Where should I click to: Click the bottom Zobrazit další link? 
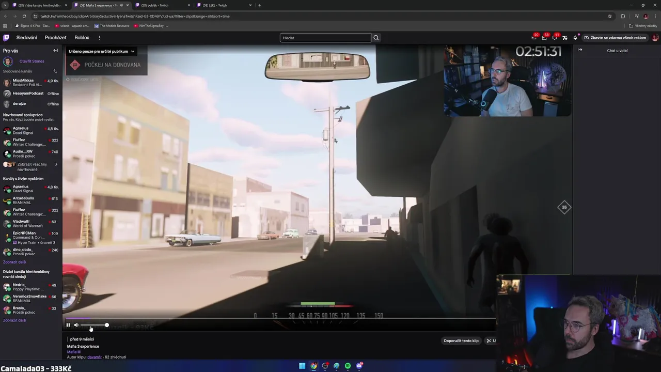click(x=14, y=320)
